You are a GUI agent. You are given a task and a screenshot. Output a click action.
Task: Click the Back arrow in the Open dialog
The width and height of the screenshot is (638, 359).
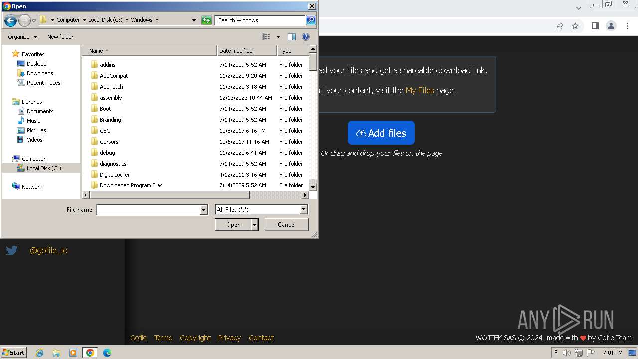click(10, 20)
